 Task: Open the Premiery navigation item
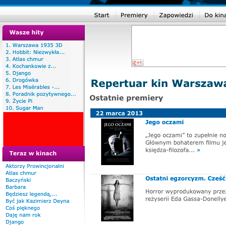pos(134,15)
